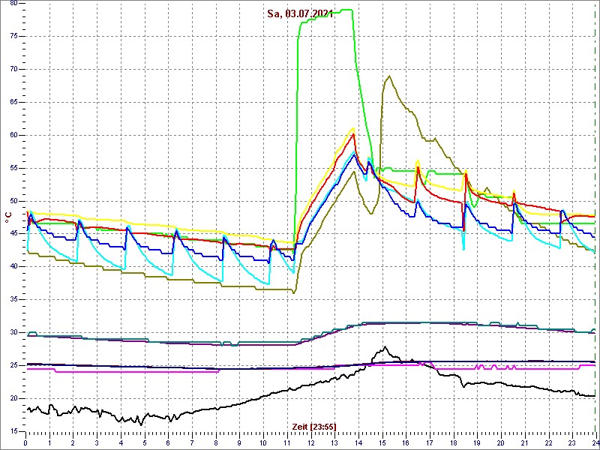Click hour 11 on the time axis
The width and height of the screenshot is (600, 450).
[287, 443]
